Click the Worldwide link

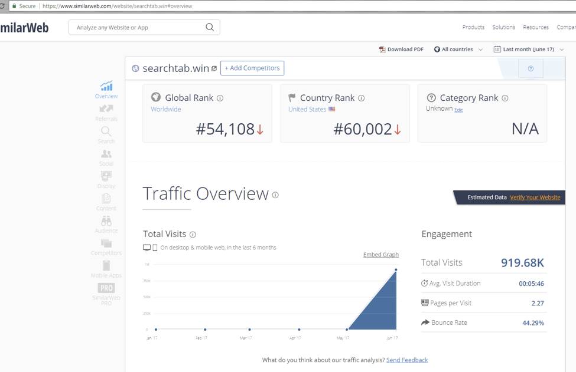click(x=165, y=109)
